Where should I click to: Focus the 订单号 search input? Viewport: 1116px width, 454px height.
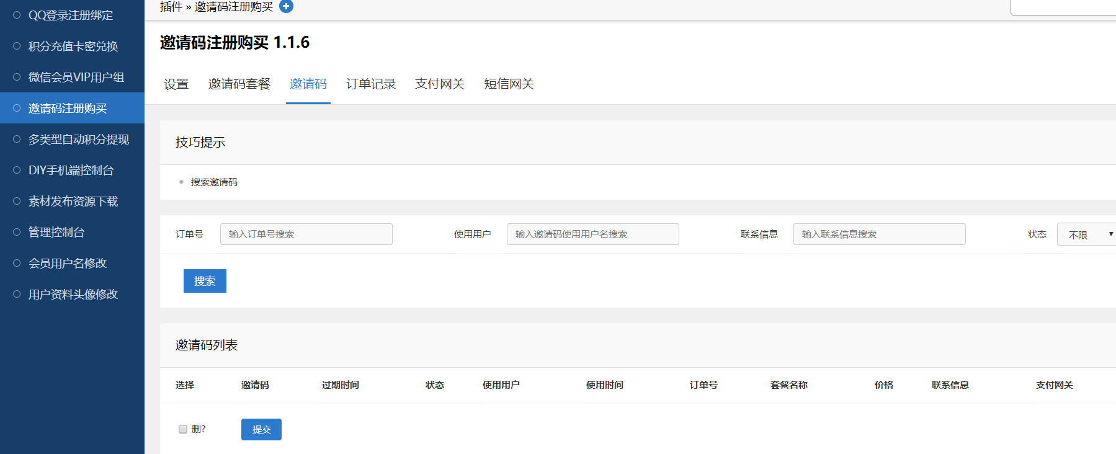pyautogui.click(x=306, y=234)
